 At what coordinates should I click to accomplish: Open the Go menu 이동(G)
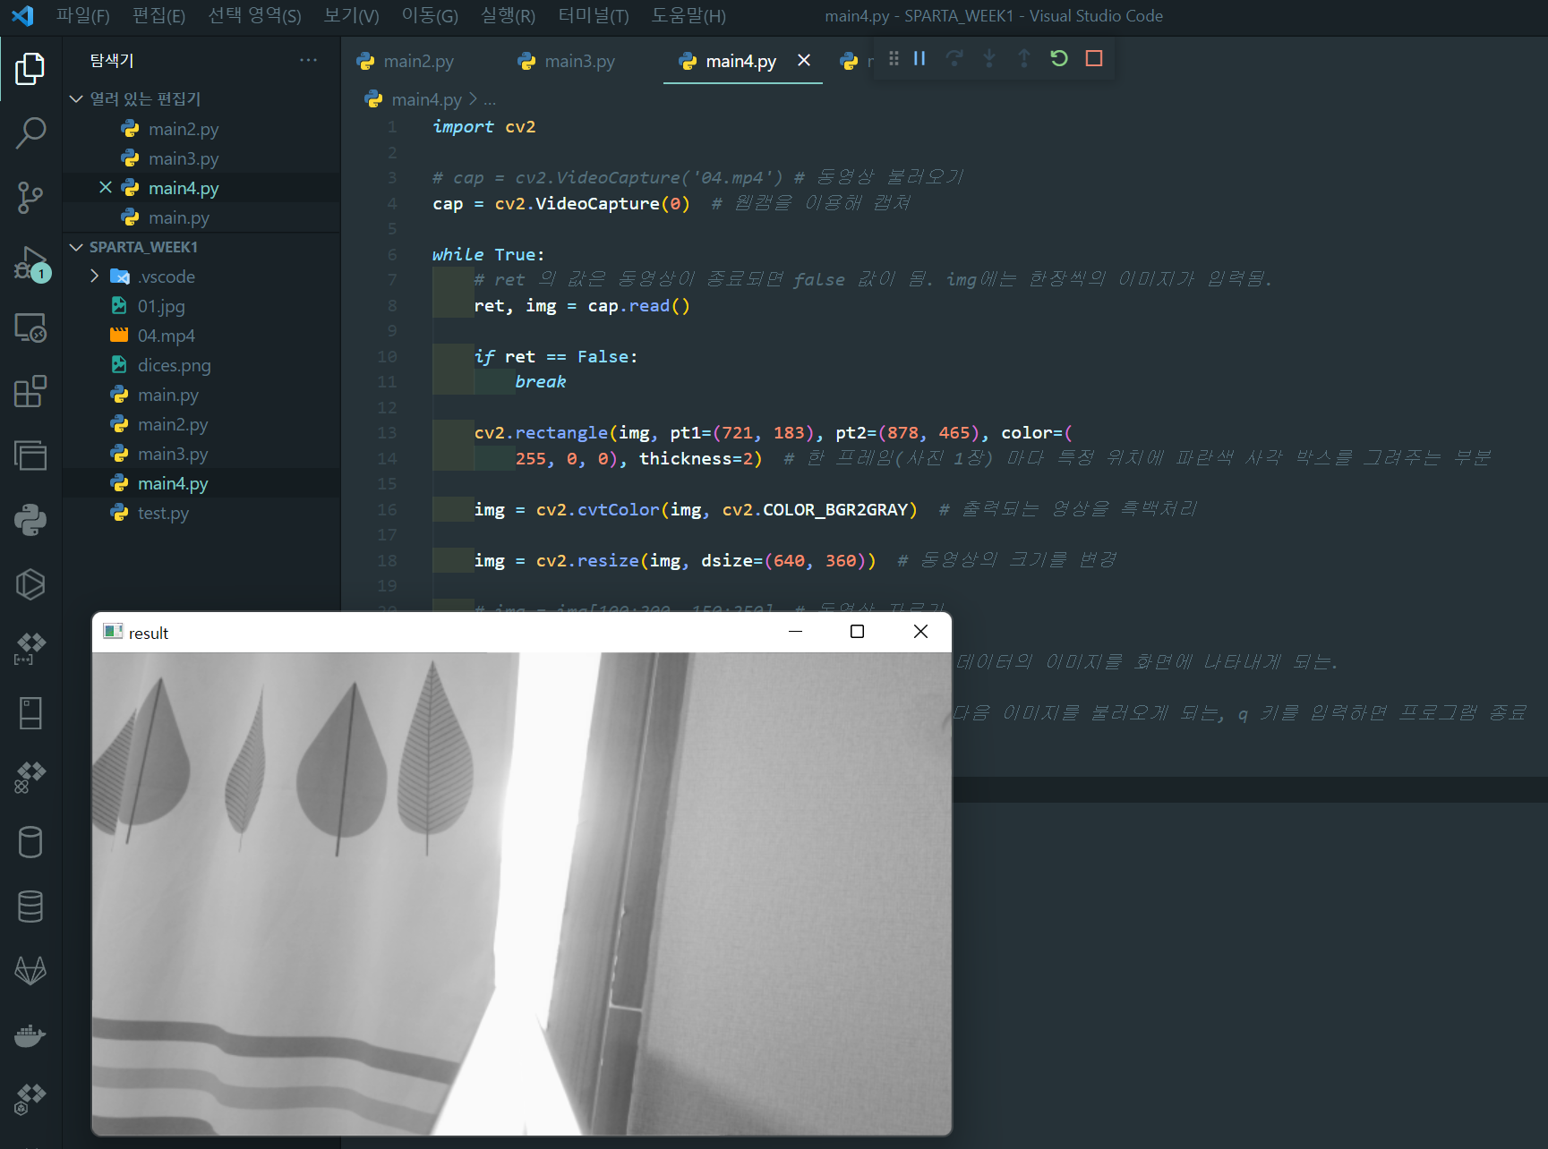[x=430, y=15]
